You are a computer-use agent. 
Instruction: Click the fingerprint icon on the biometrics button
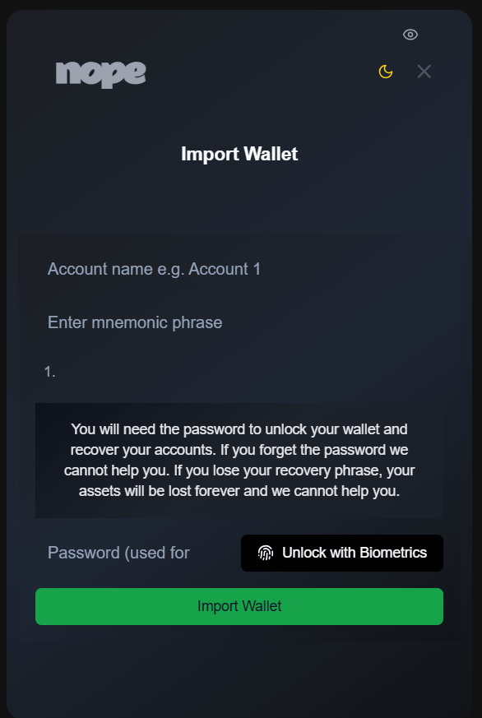pos(265,553)
